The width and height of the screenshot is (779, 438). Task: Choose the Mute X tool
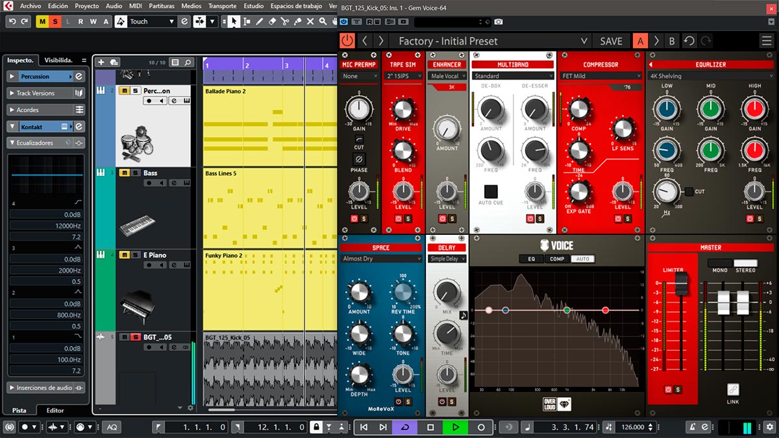[x=311, y=21]
